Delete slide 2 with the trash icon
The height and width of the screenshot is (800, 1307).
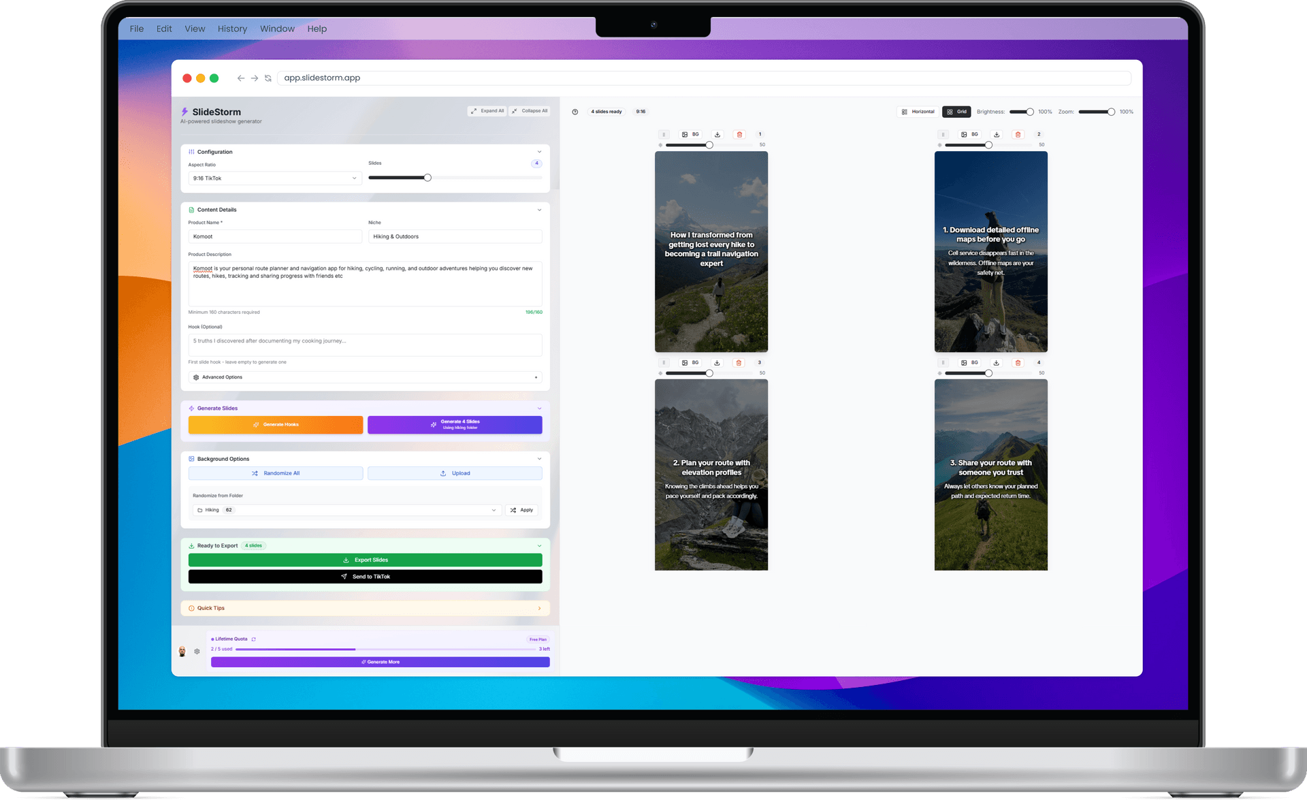tap(1018, 135)
